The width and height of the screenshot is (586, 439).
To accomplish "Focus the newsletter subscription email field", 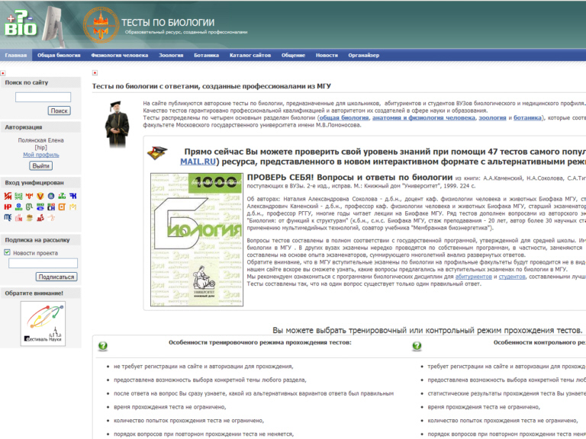I will pyautogui.click(x=43, y=263).
